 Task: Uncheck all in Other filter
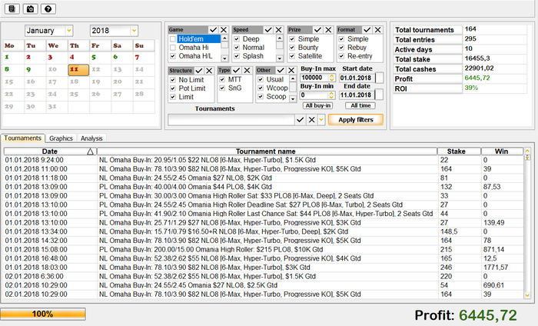click(x=291, y=70)
